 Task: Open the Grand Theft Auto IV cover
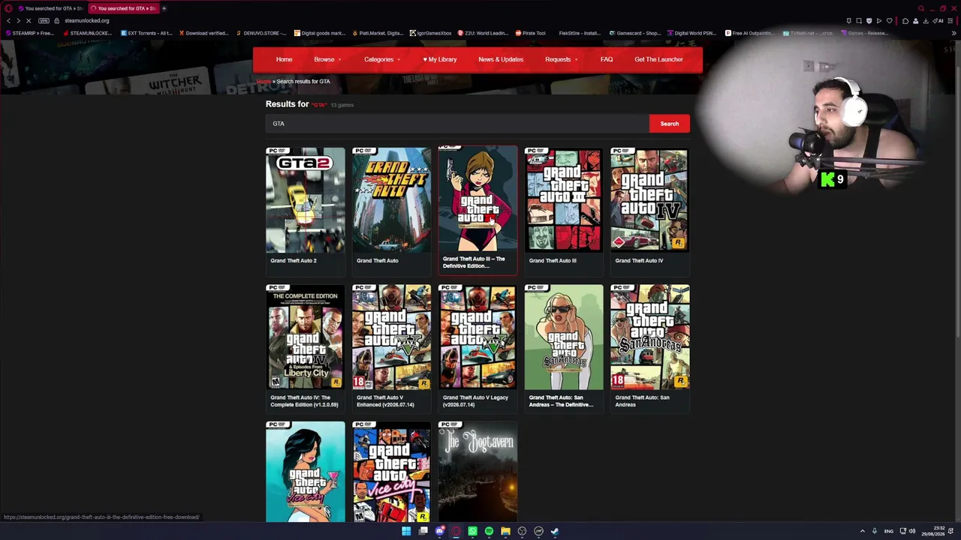pos(650,200)
